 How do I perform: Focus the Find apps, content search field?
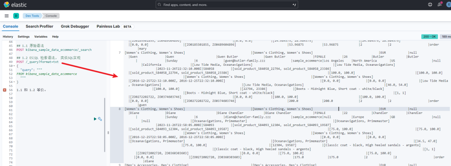coord(227,5)
